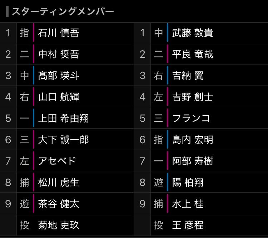
Task: Select player 中村 奨吾
Action: (x=59, y=54)
